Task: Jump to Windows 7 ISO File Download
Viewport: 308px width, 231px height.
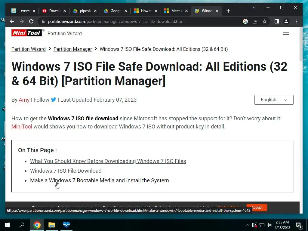Action: tap(66, 171)
